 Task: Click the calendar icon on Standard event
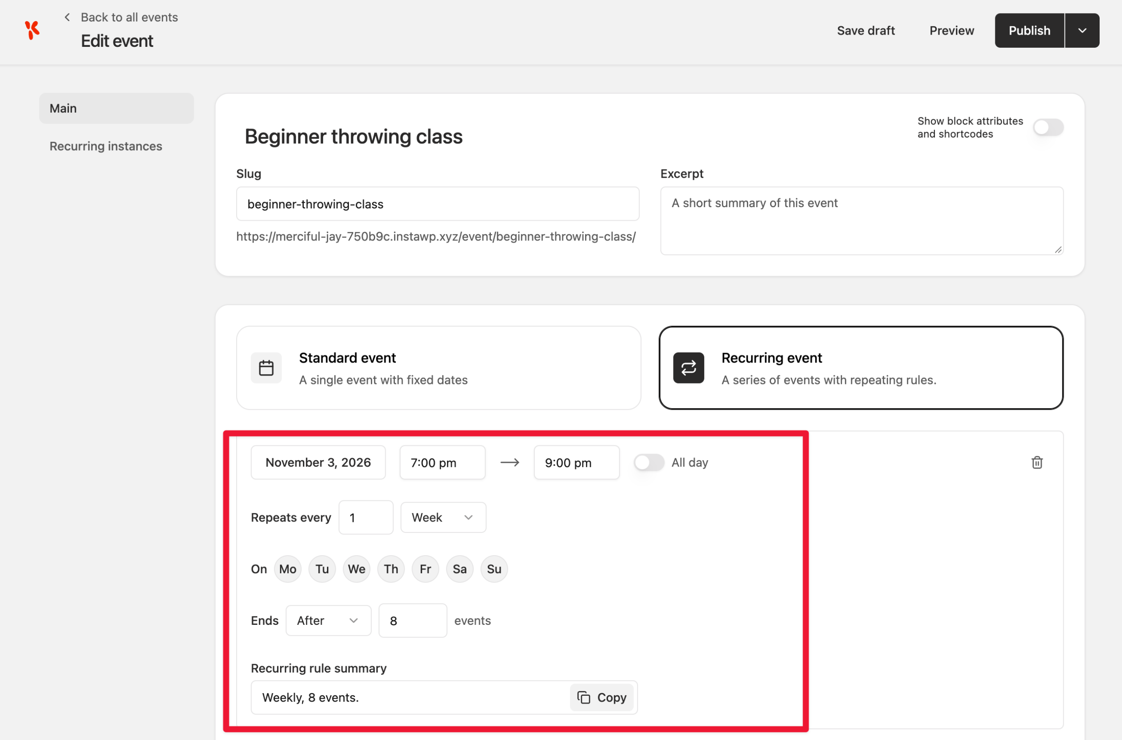[266, 368]
